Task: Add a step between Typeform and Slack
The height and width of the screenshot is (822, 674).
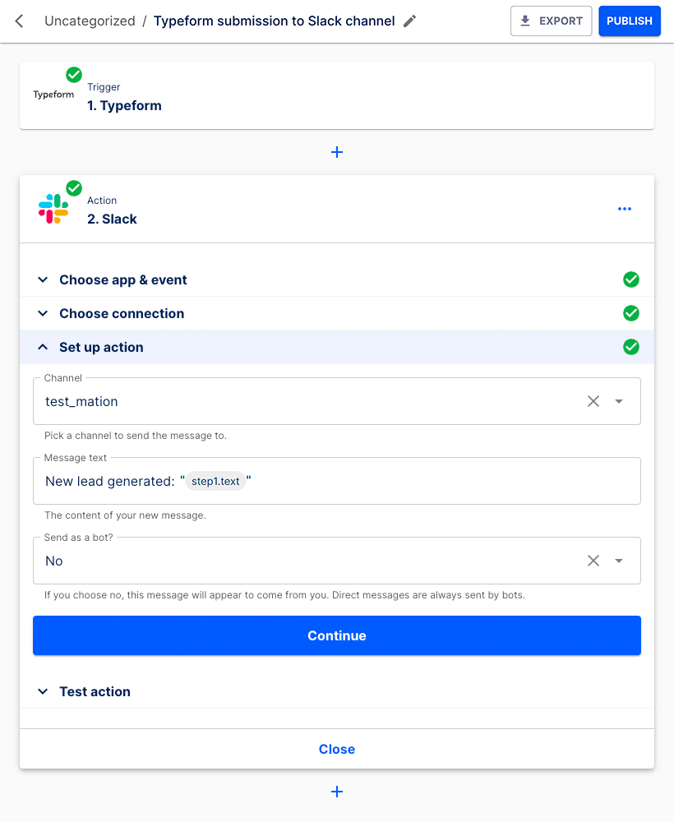Action: coord(337,152)
